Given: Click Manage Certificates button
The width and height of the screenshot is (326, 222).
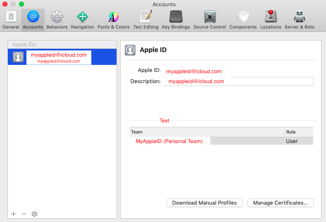Looking at the screenshot, I should coord(281,203).
